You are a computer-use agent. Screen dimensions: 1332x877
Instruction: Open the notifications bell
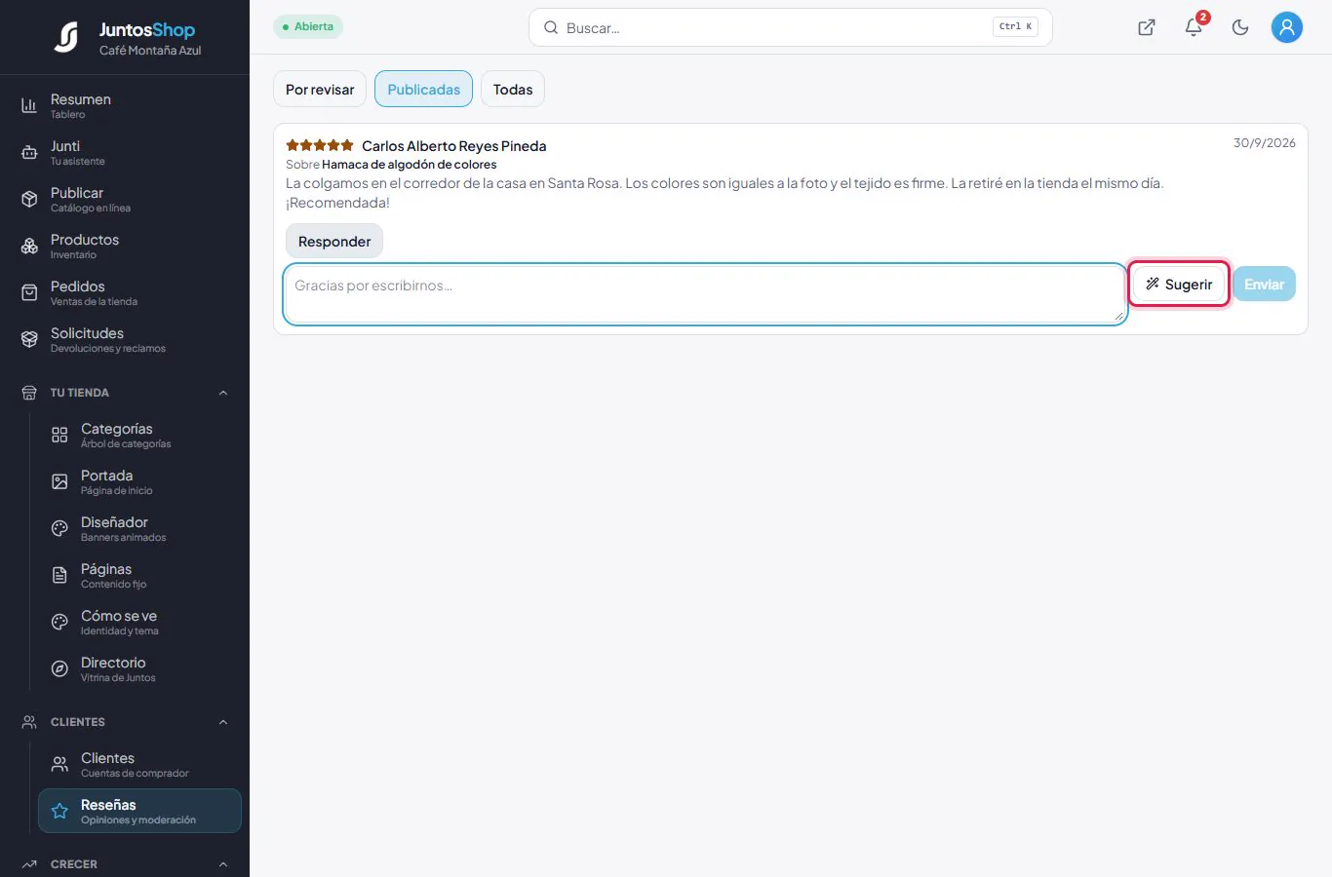click(1194, 27)
